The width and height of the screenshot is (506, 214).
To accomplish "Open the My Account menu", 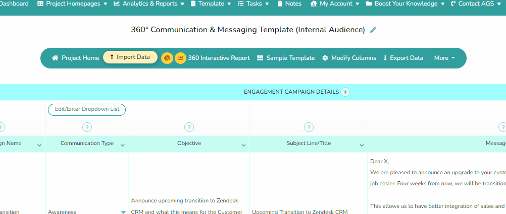I will coord(335,4).
